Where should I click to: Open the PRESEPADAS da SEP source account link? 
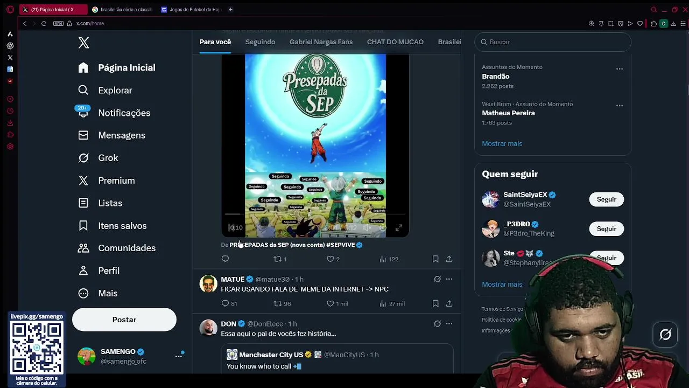296,245
